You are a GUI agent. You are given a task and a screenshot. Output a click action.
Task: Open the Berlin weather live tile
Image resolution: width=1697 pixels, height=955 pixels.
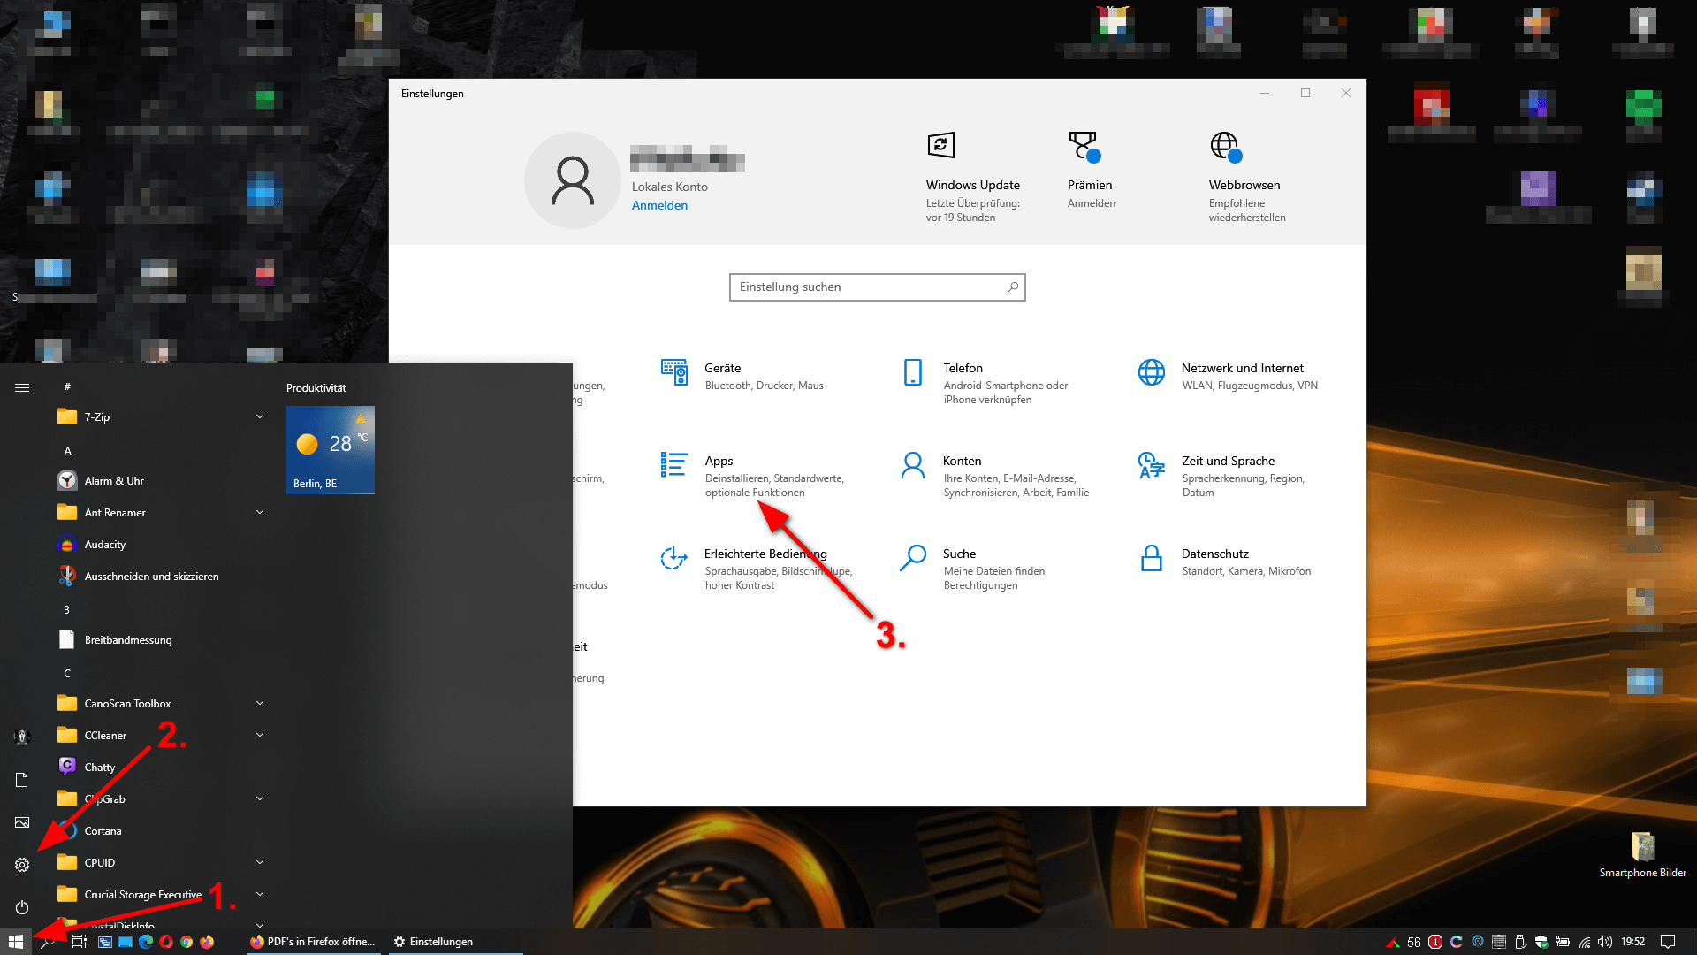point(330,450)
